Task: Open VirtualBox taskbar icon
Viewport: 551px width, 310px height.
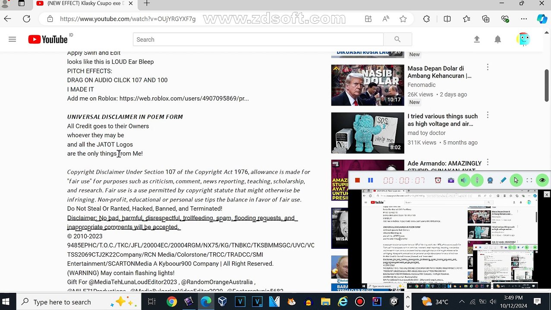Action: pyautogui.click(x=223, y=302)
